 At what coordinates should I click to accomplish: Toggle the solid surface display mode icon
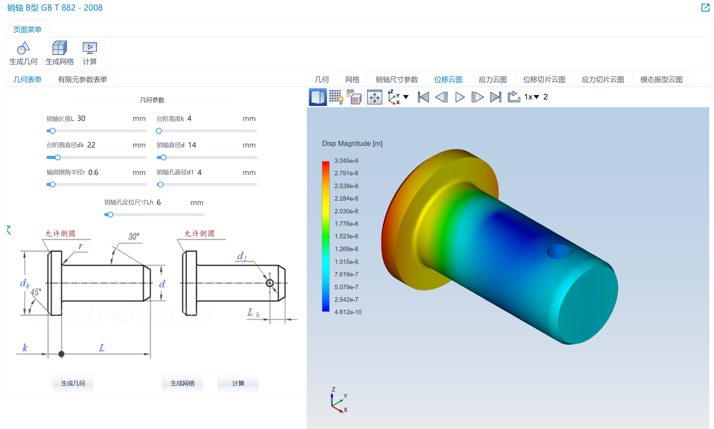point(318,97)
